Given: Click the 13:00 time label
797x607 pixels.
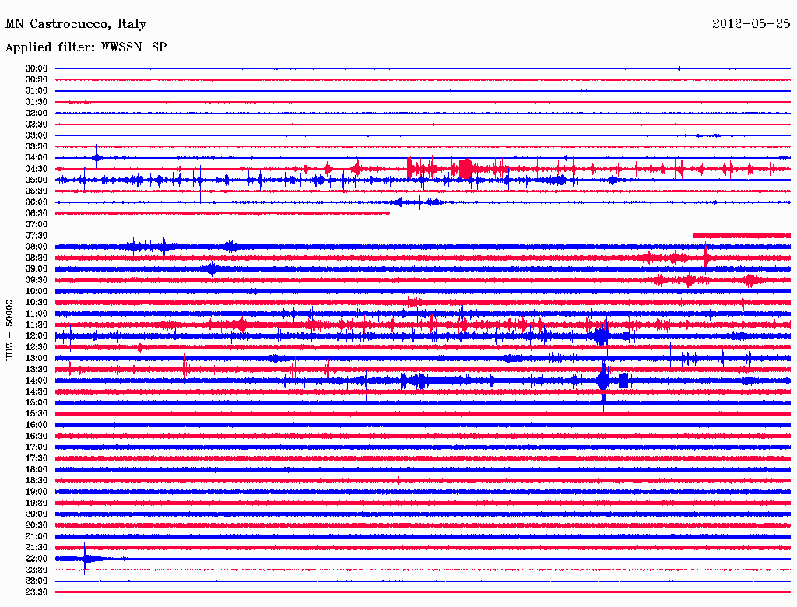Looking at the screenshot, I should [37, 359].
